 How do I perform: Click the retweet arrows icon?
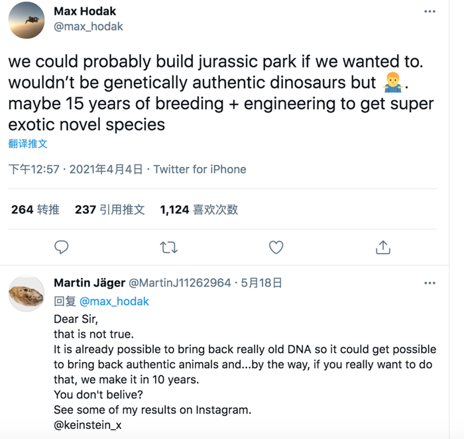click(x=169, y=248)
